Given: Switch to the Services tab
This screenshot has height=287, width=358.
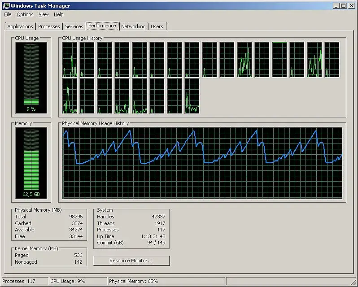Looking at the screenshot, I should point(74,26).
